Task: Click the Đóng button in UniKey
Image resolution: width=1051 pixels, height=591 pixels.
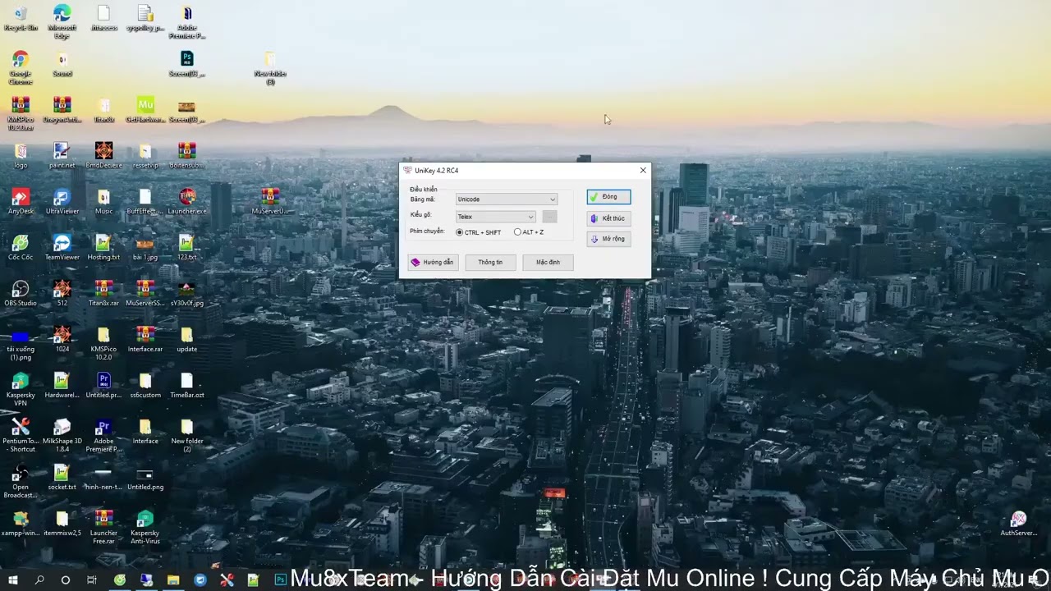Action: [608, 197]
